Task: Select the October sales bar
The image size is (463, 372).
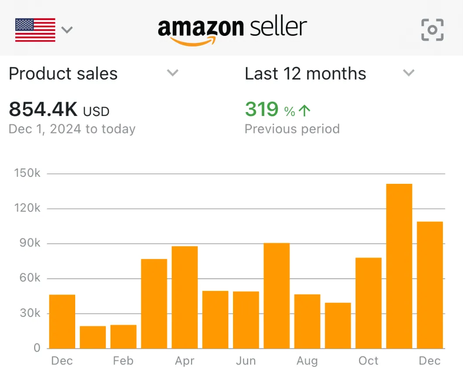Action: (368, 303)
